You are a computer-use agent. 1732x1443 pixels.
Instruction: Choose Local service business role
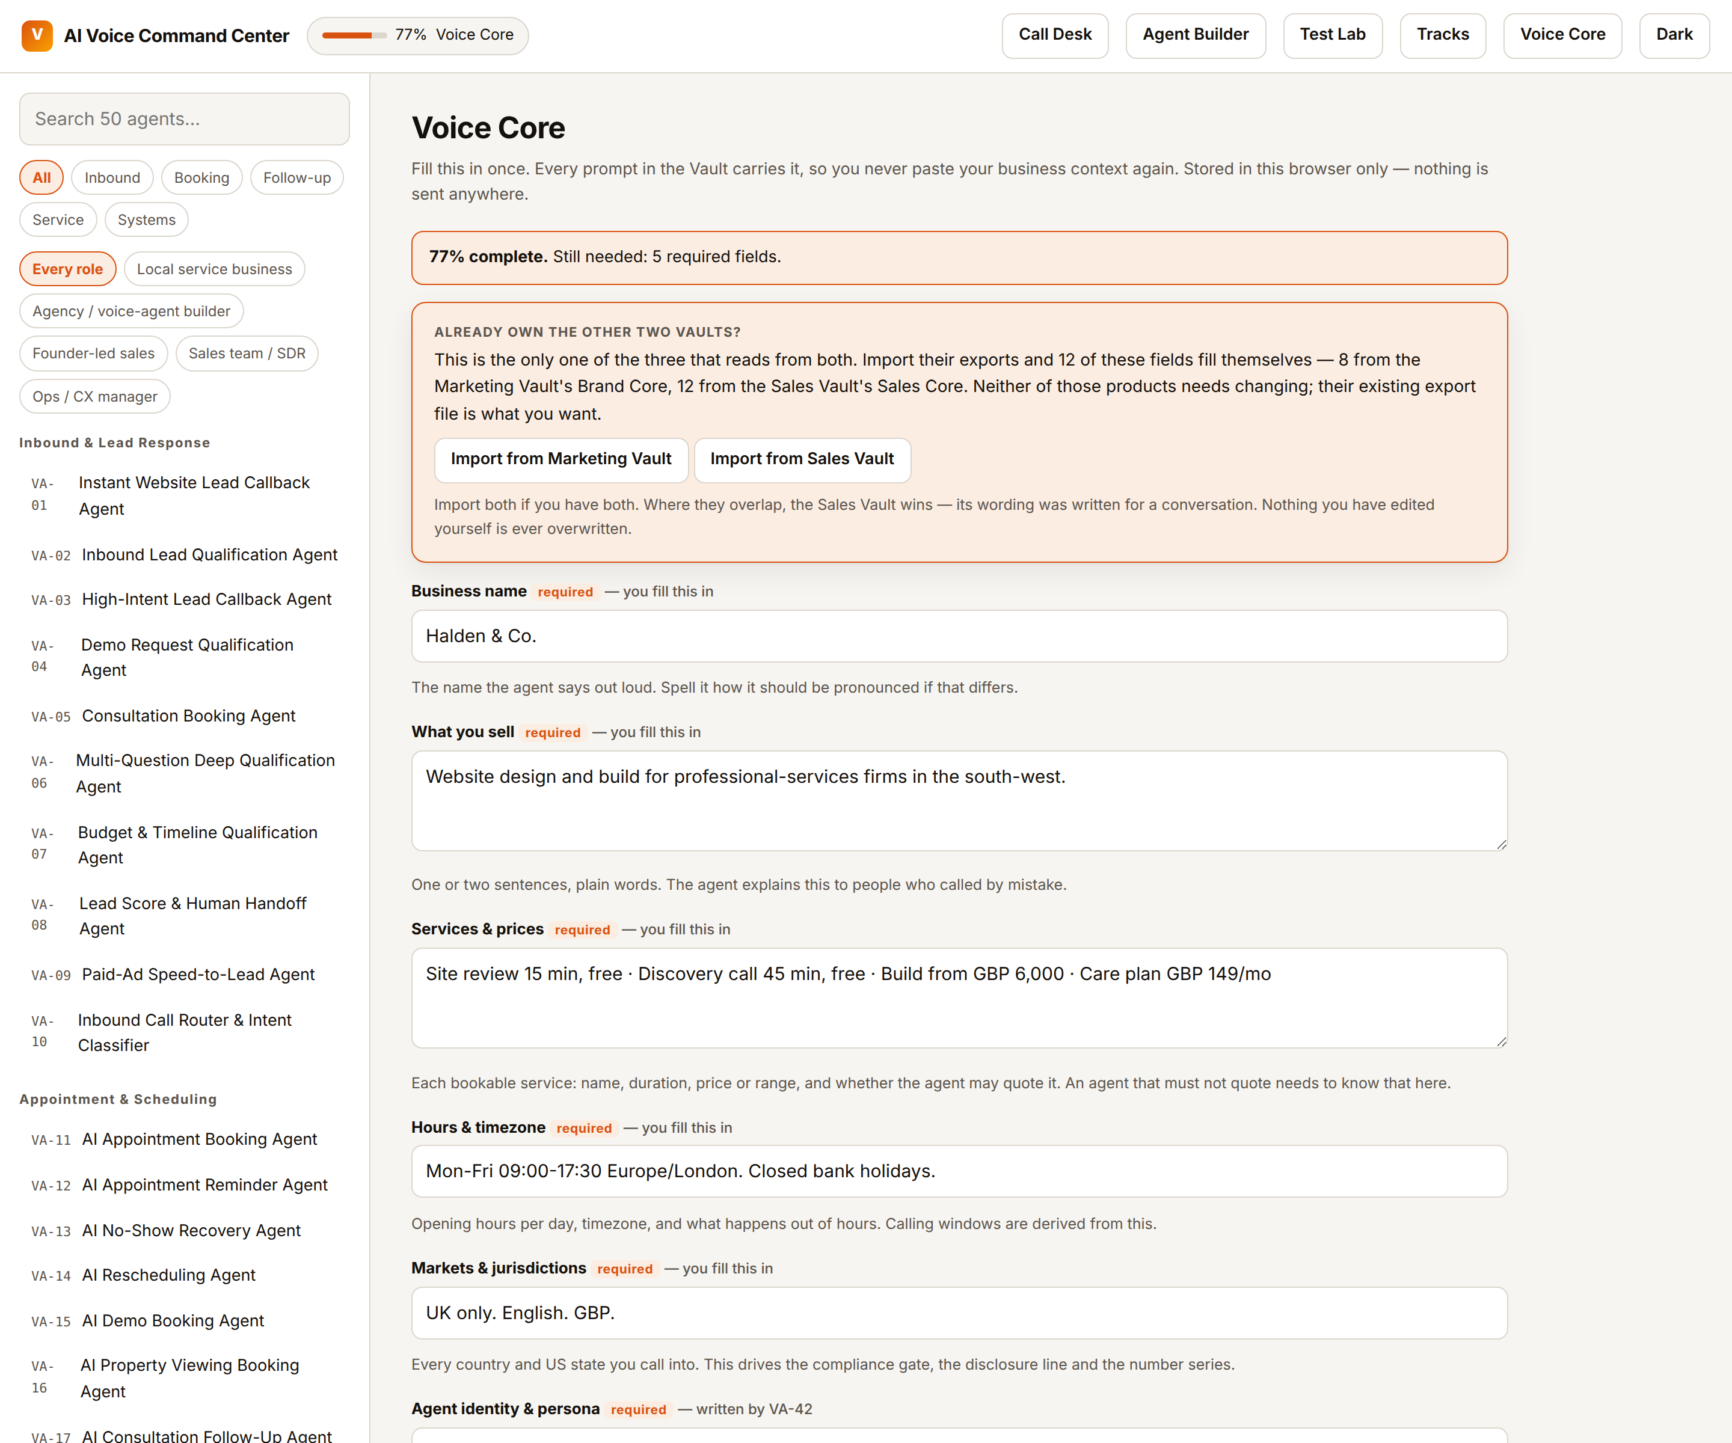tap(215, 269)
